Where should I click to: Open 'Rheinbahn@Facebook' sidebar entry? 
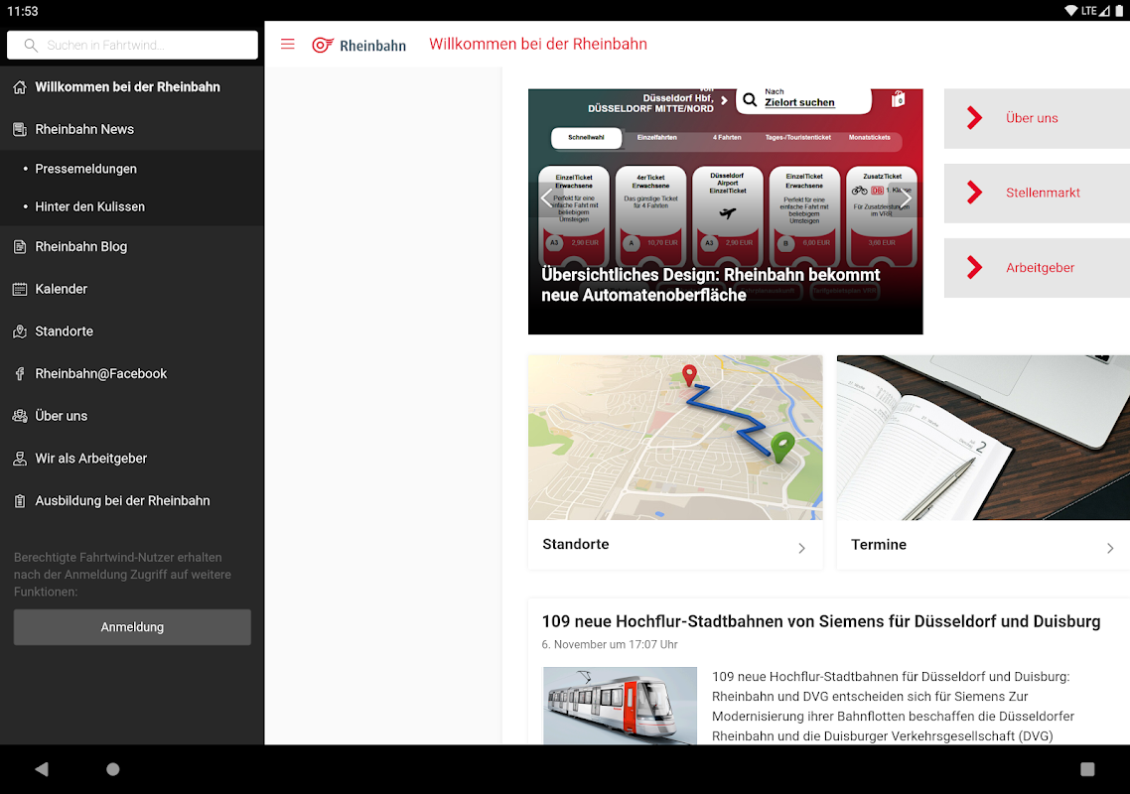(132, 374)
